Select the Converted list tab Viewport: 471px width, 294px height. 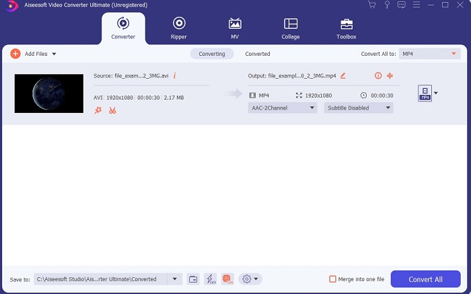(x=258, y=54)
